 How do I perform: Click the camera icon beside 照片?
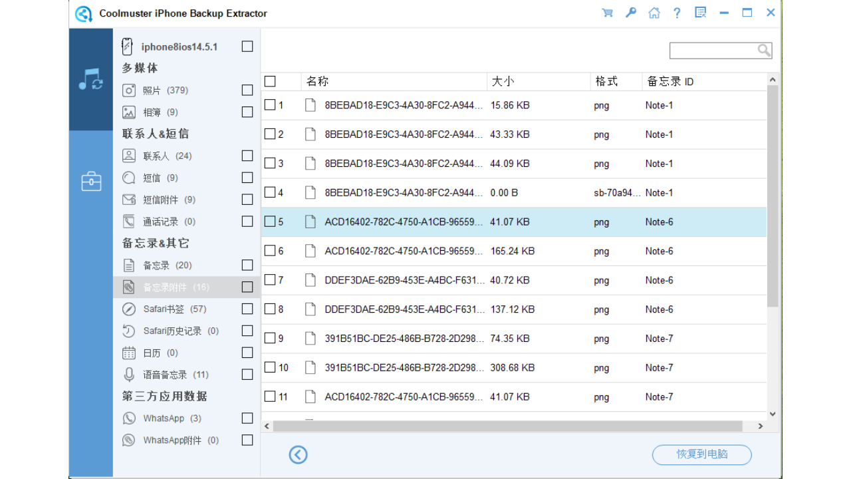(129, 90)
